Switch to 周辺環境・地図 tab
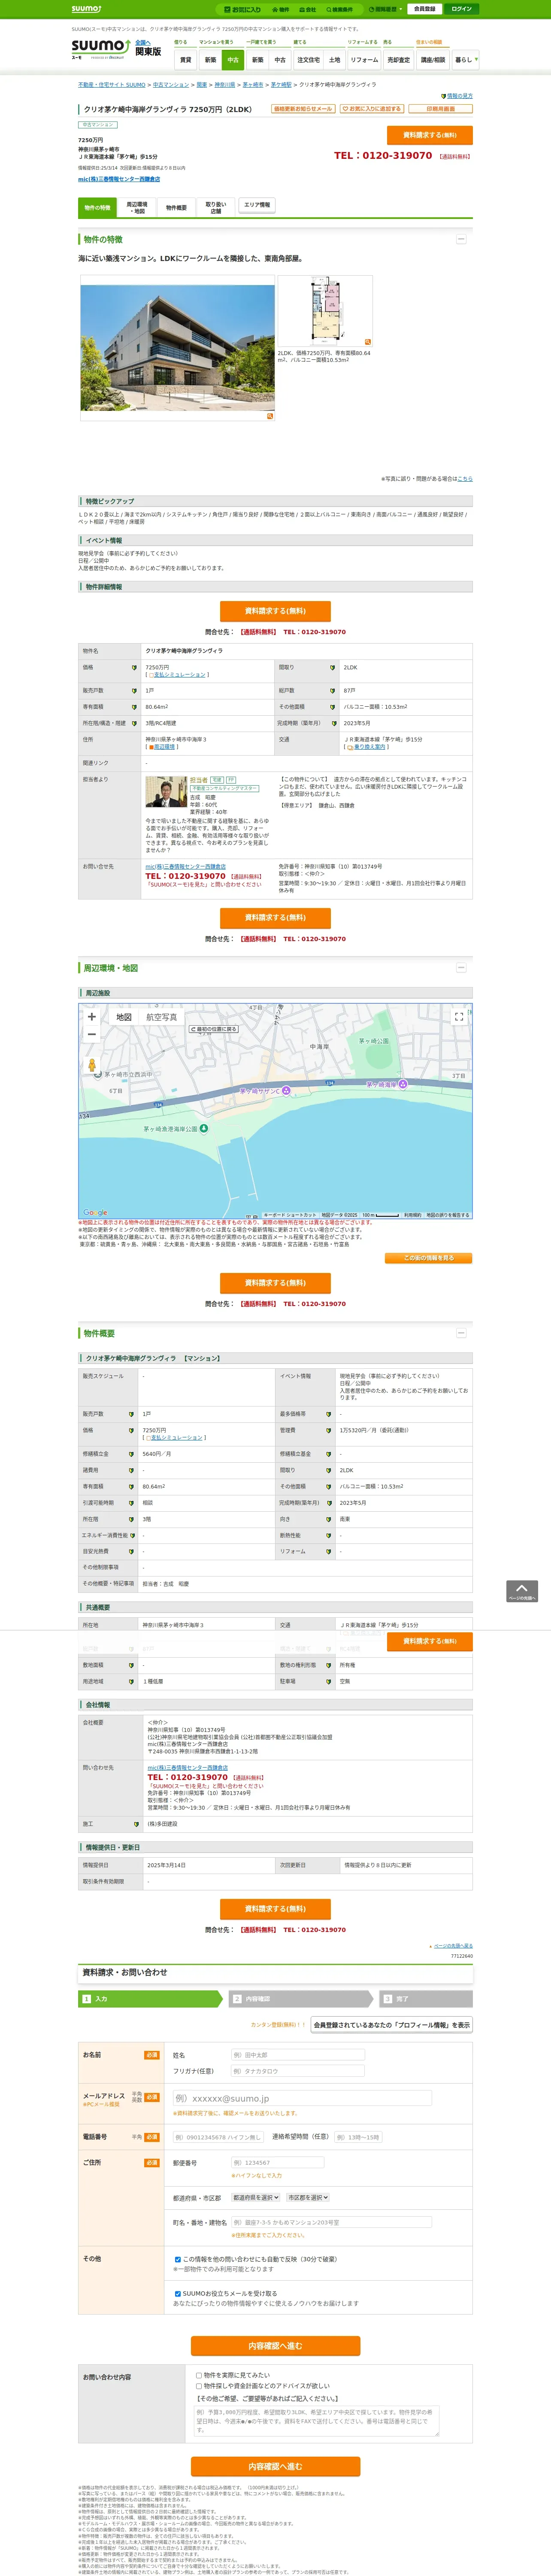 pyautogui.click(x=137, y=208)
